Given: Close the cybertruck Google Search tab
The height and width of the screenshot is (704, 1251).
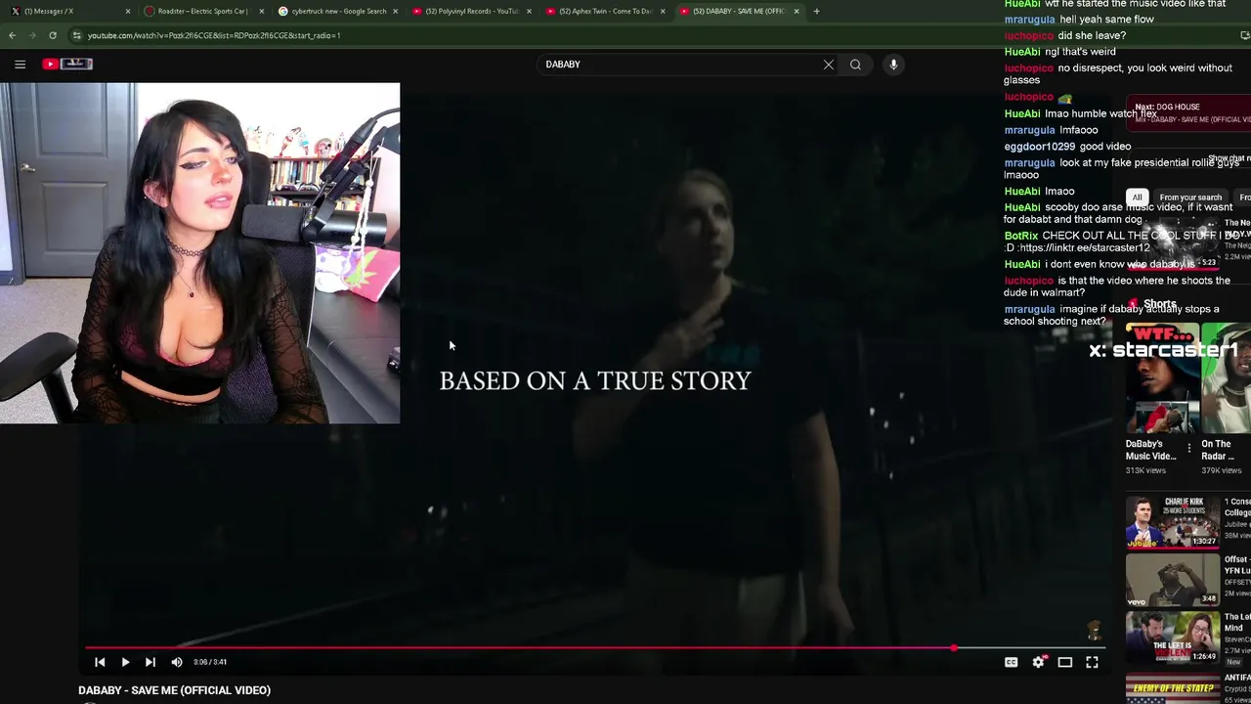Looking at the screenshot, I should point(395,11).
